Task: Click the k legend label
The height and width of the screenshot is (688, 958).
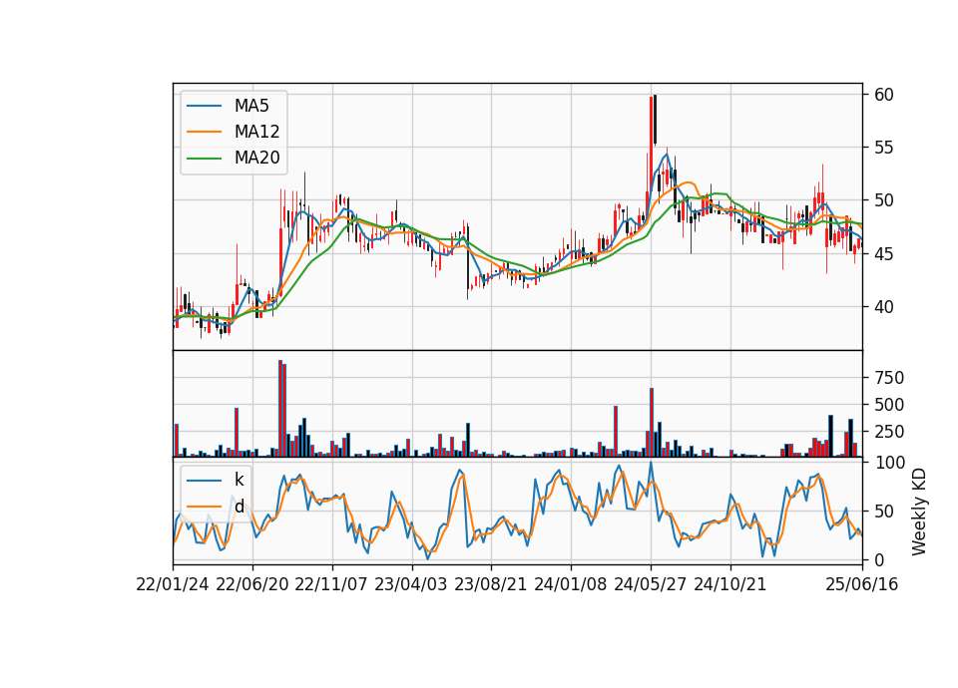Action: click(x=239, y=480)
